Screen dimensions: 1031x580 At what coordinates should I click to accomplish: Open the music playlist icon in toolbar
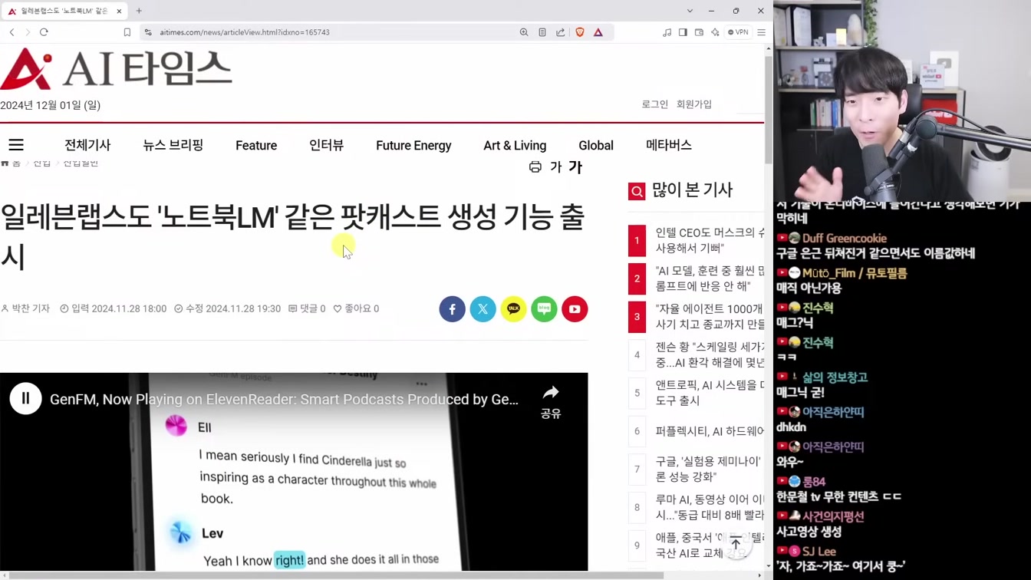click(x=667, y=32)
